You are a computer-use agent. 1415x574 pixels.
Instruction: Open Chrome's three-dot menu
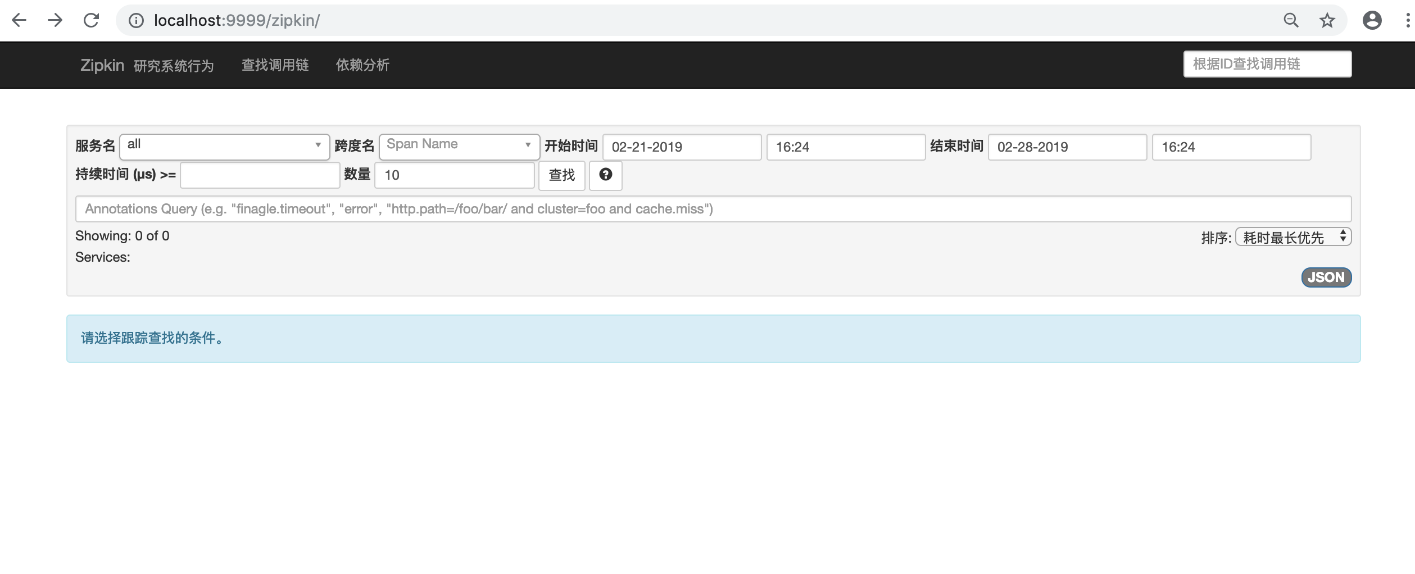pos(1408,21)
